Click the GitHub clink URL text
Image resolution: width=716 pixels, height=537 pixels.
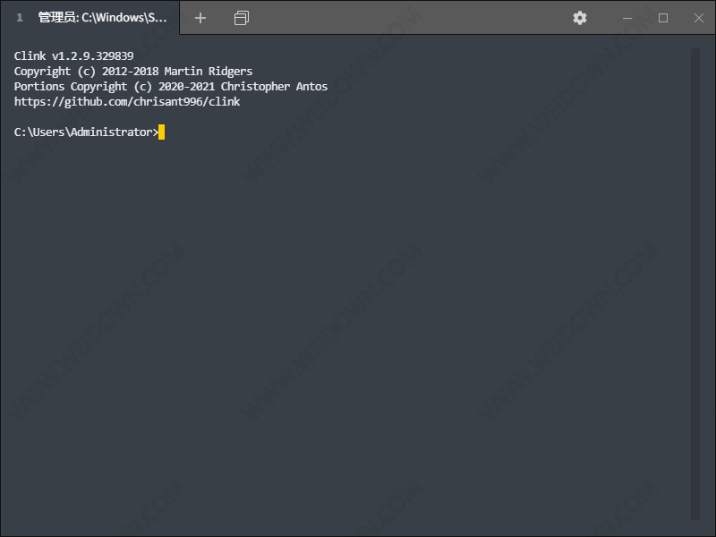[x=127, y=101]
